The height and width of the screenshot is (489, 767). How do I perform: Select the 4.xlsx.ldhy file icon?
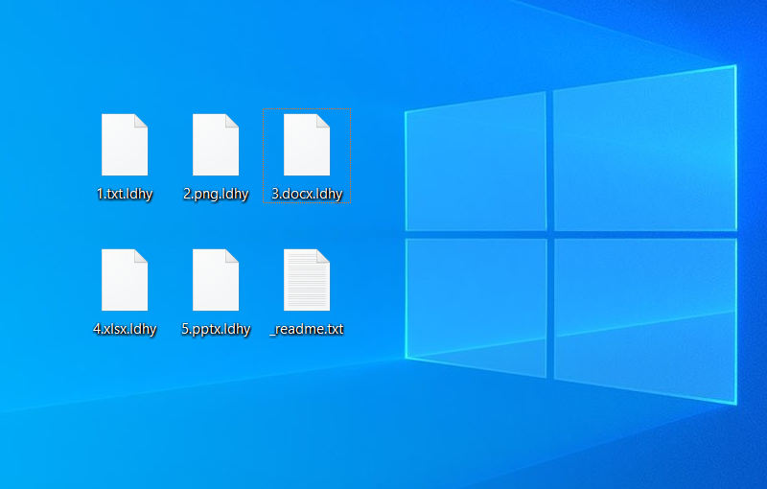click(x=125, y=280)
